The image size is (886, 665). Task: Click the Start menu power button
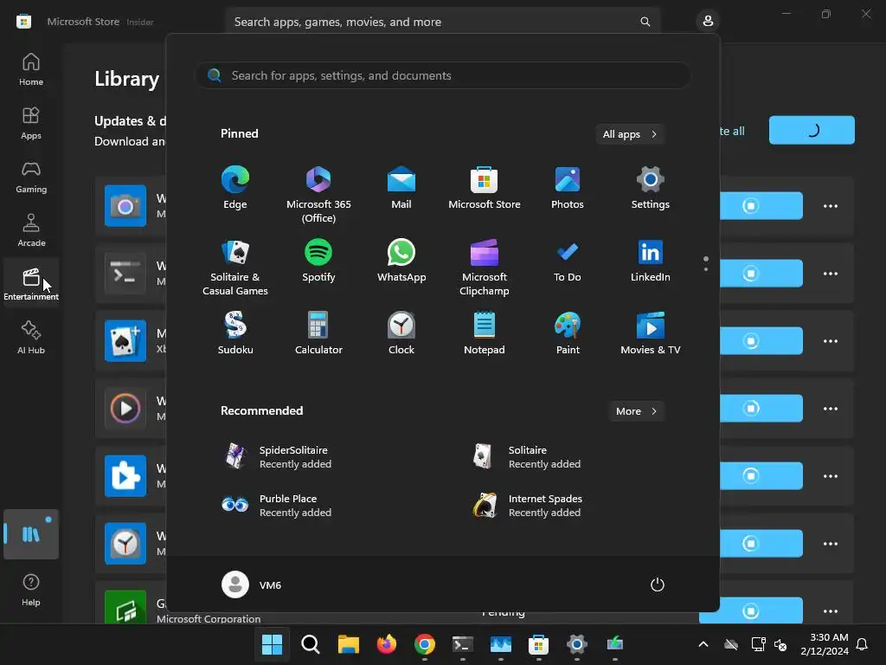658,584
